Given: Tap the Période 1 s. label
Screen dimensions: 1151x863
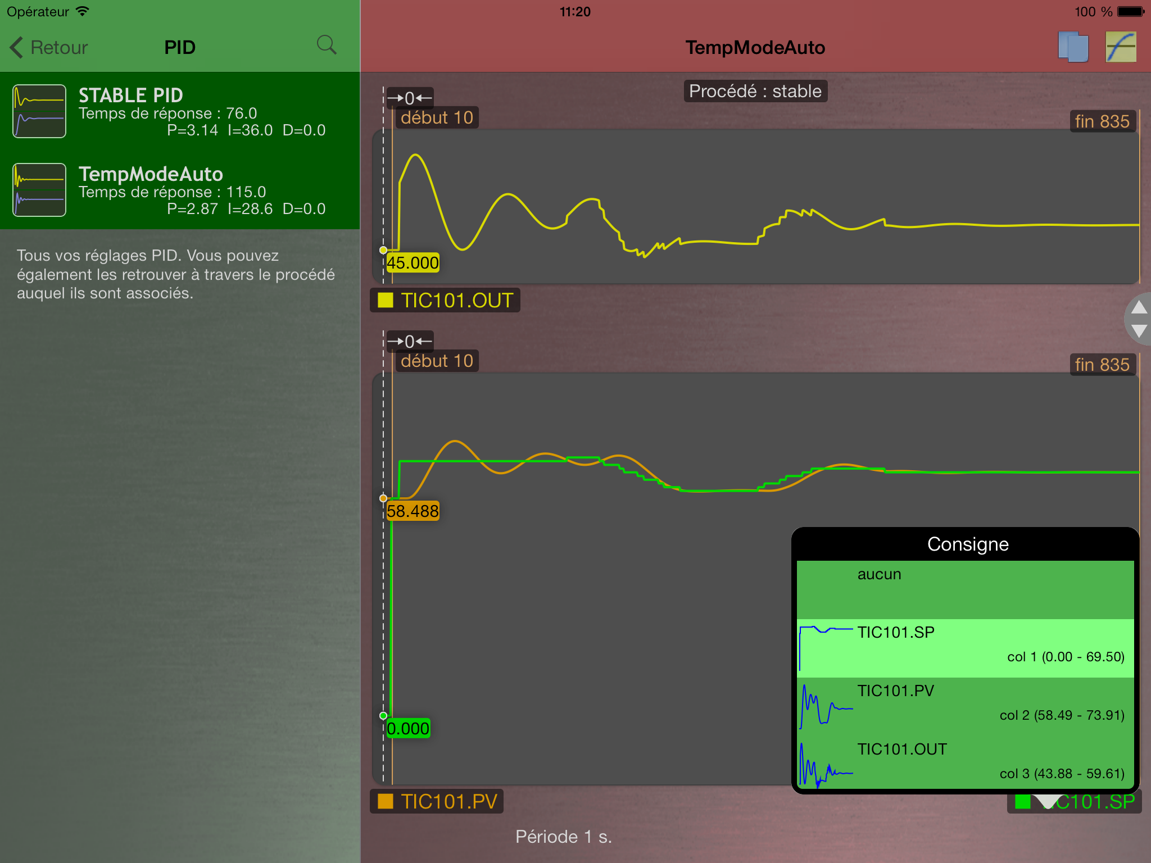Looking at the screenshot, I should click(564, 837).
